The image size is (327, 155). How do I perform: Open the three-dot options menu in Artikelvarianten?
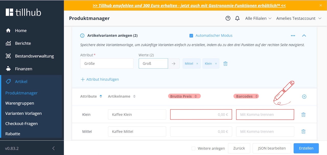pos(293,35)
